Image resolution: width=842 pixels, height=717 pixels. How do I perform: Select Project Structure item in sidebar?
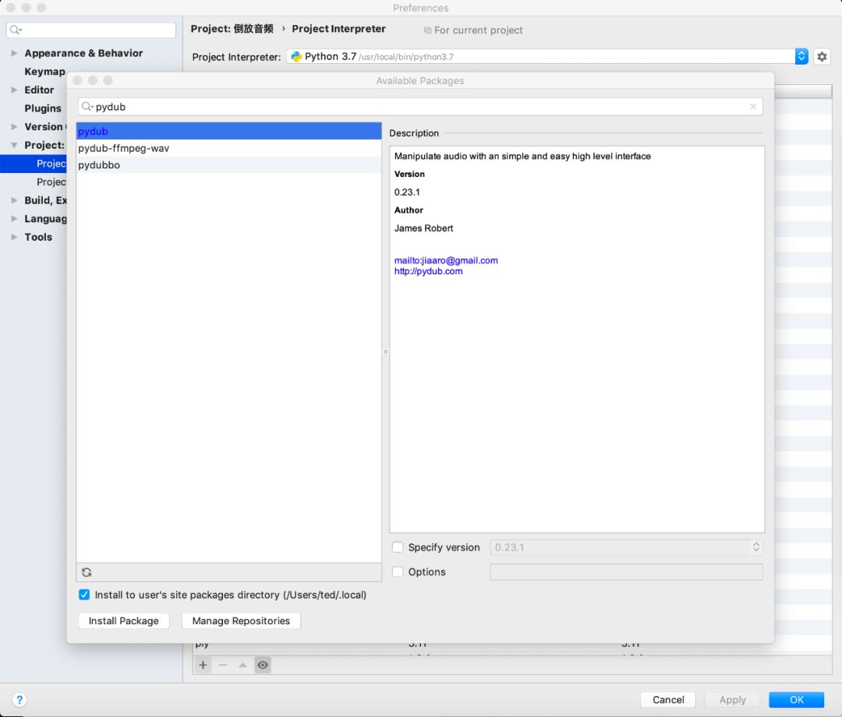[x=51, y=182]
